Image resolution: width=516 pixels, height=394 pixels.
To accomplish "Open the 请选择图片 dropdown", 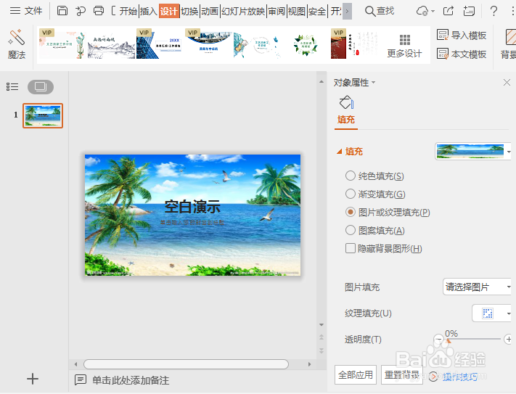I will (x=477, y=287).
